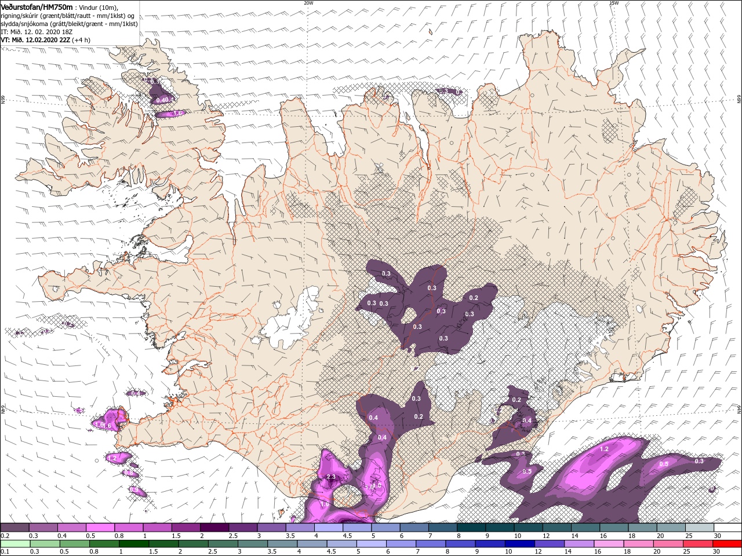Screen dimensions: 742x556
Task: Click the '15W' longitude label
Action: [x=614, y=3]
